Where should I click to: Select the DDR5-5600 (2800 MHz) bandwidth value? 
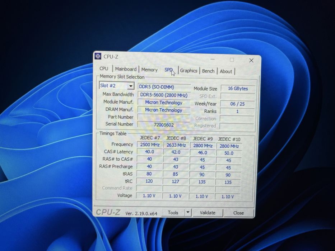pos(164,95)
